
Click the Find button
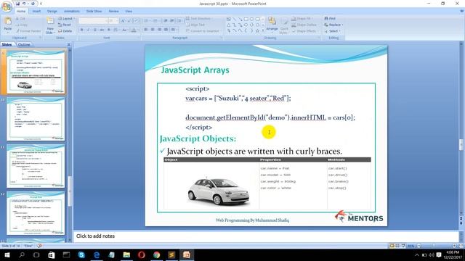tap(330, 19)
